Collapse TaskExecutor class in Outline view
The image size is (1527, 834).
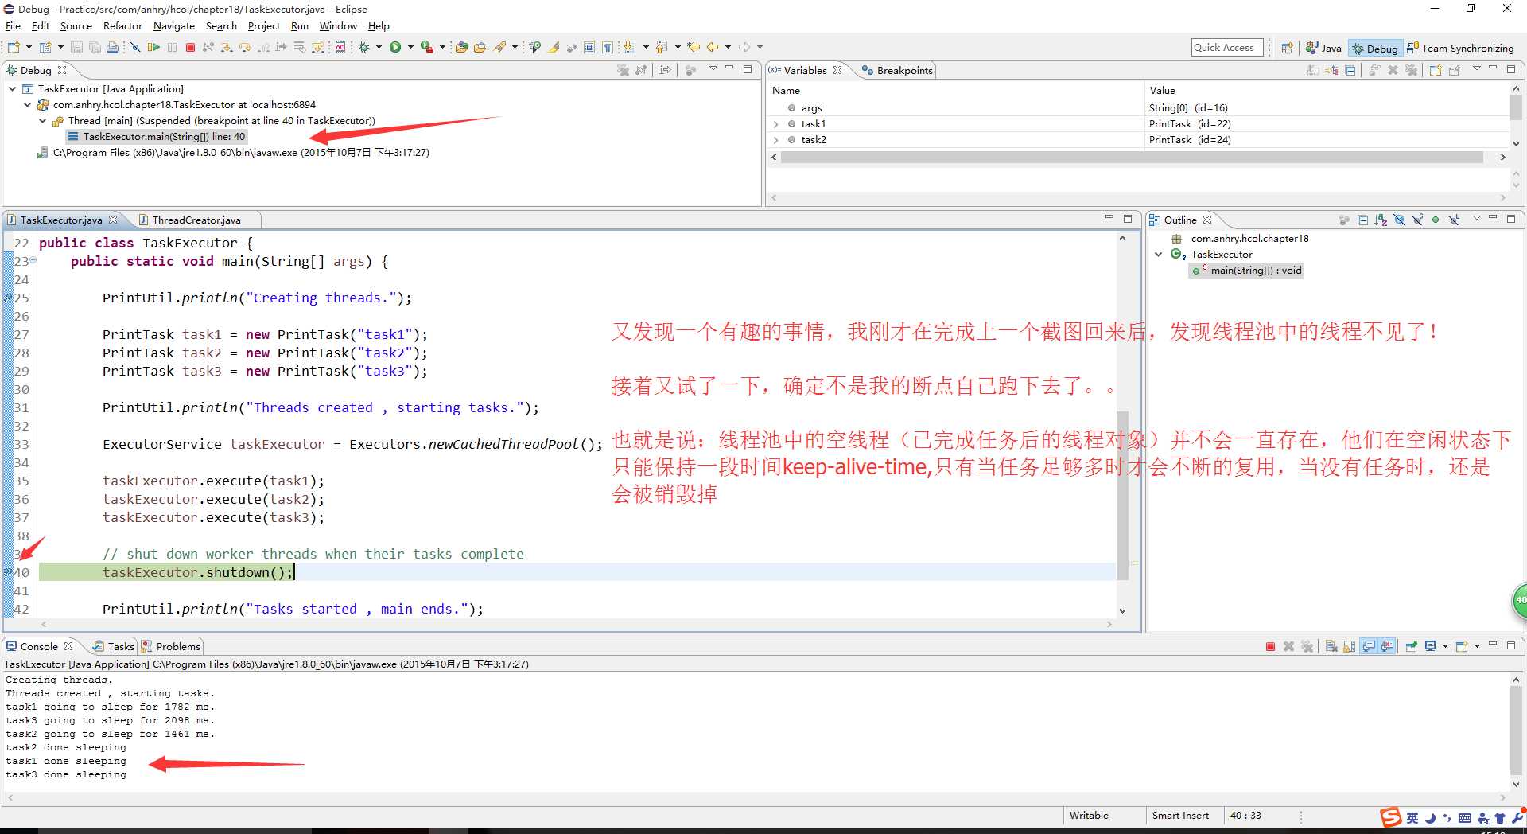click(x=1159, y=255)
